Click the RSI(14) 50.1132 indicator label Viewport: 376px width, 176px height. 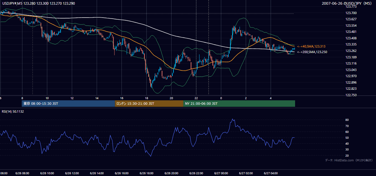click(x=13, y=111)
